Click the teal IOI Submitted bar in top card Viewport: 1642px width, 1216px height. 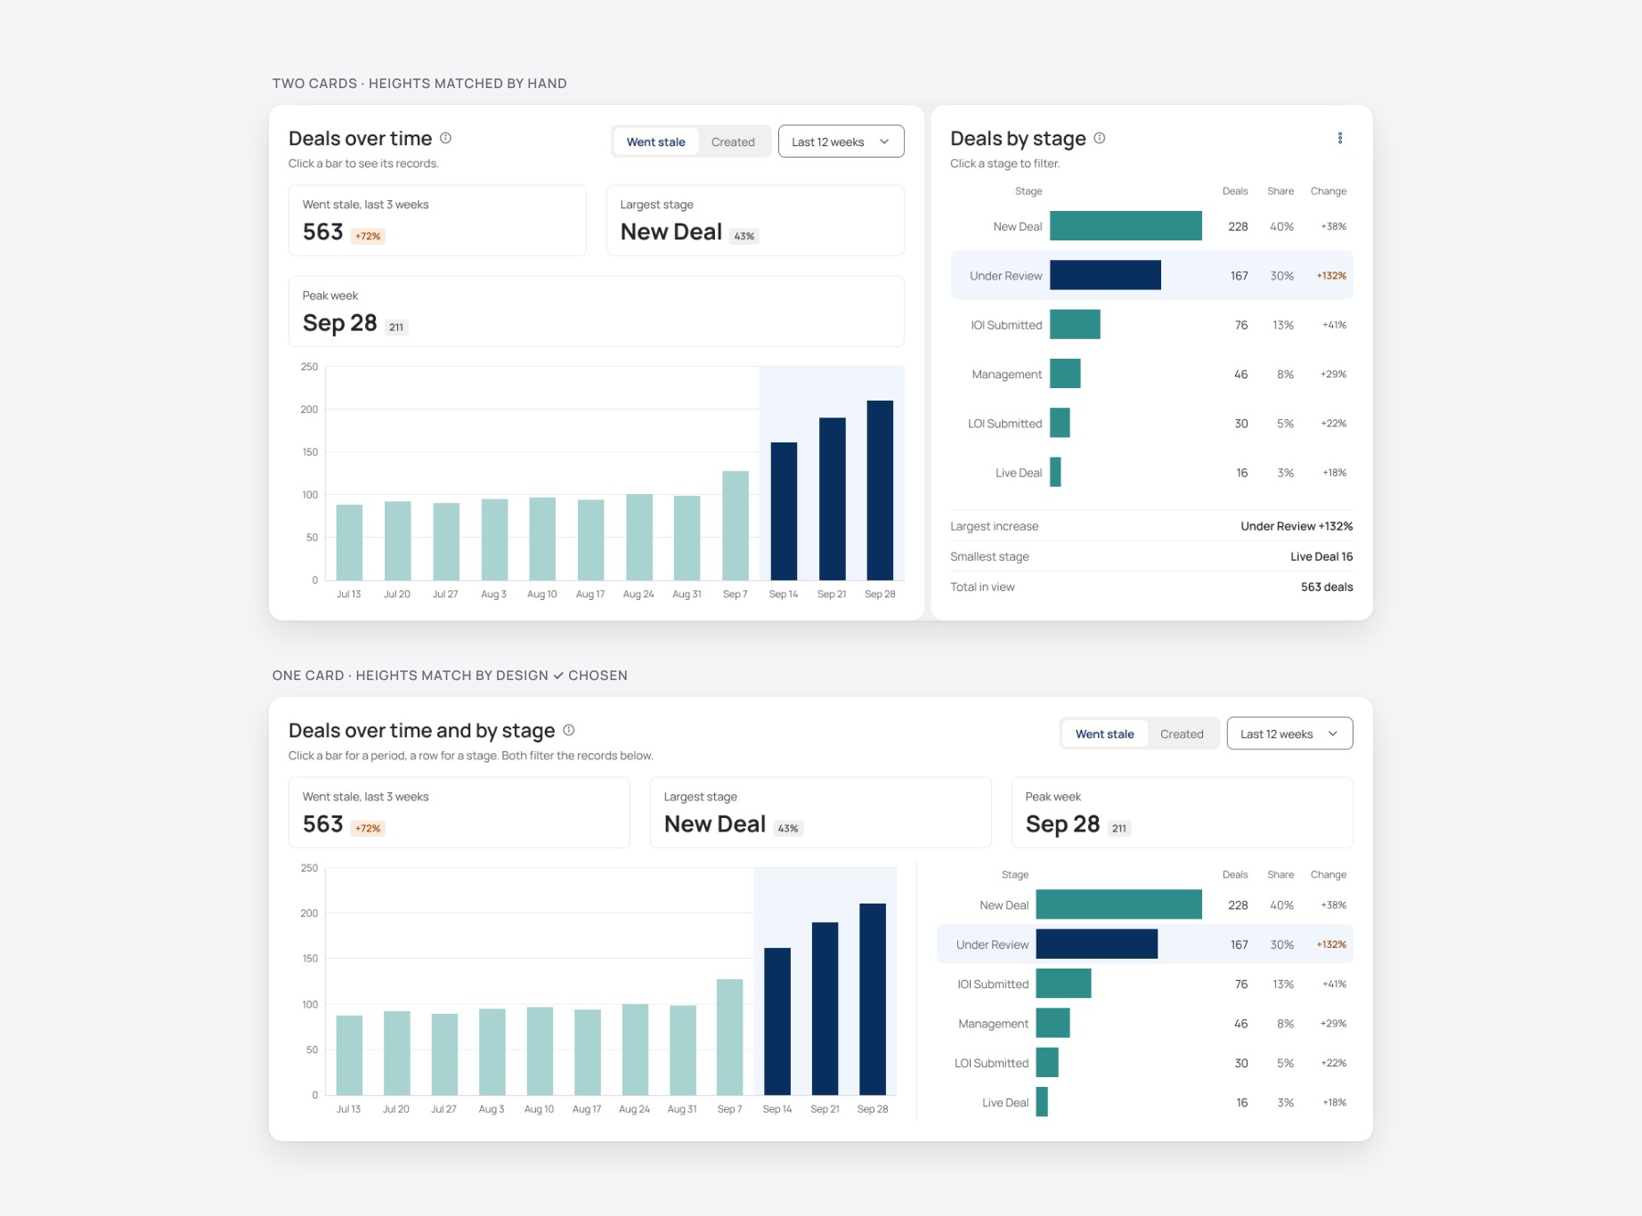coord(1075,325)
